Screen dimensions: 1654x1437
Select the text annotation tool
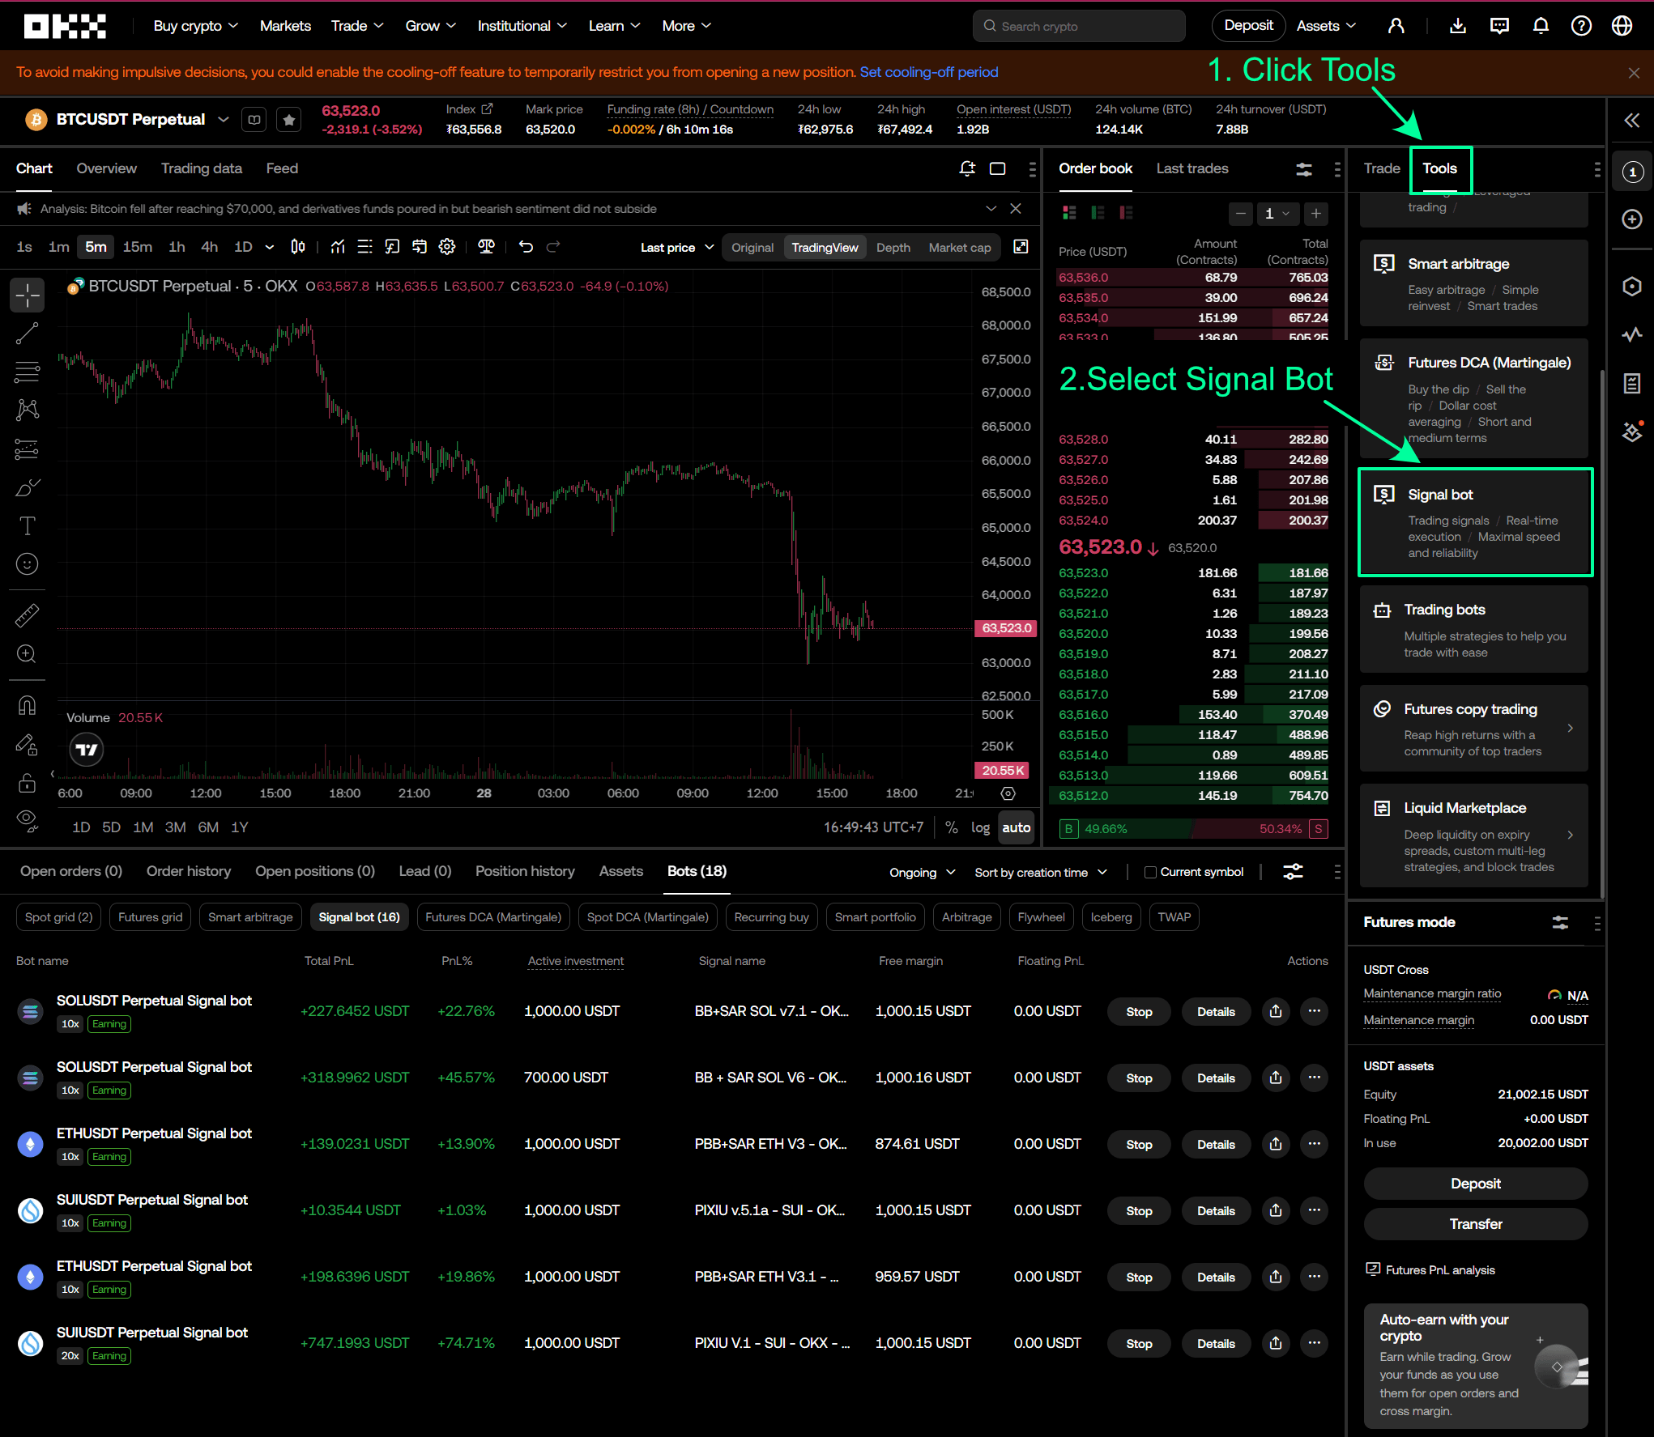pyautogui.click(x=27, y=525)
